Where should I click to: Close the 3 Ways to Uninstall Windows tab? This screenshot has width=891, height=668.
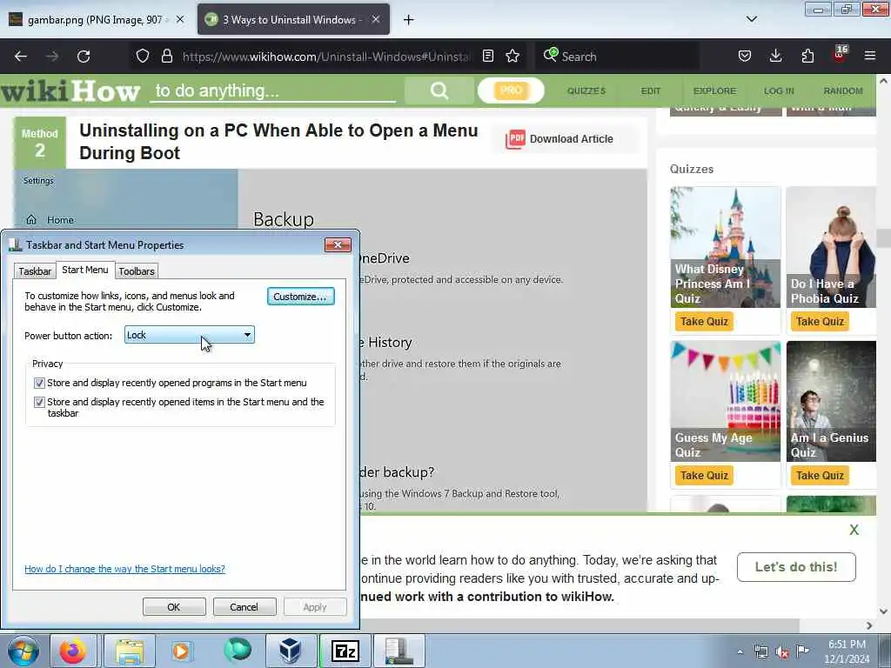click(376, 19)
